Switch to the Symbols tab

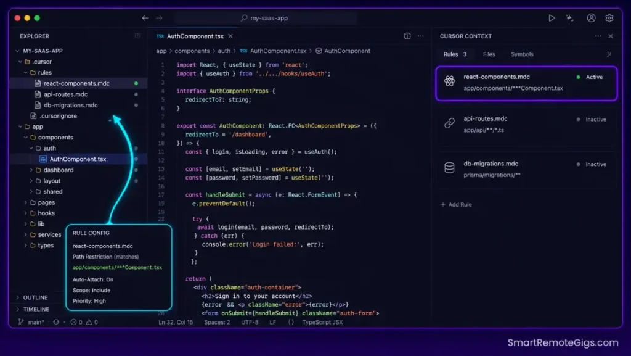522,54
